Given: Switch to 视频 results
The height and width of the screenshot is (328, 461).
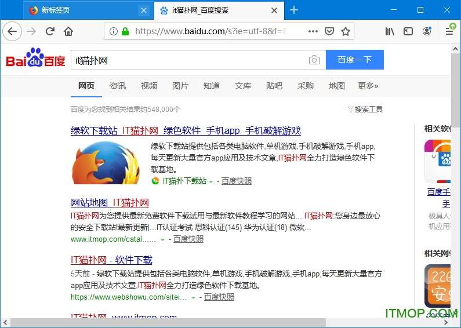Looking at the screenshot, I should point(149,86).
